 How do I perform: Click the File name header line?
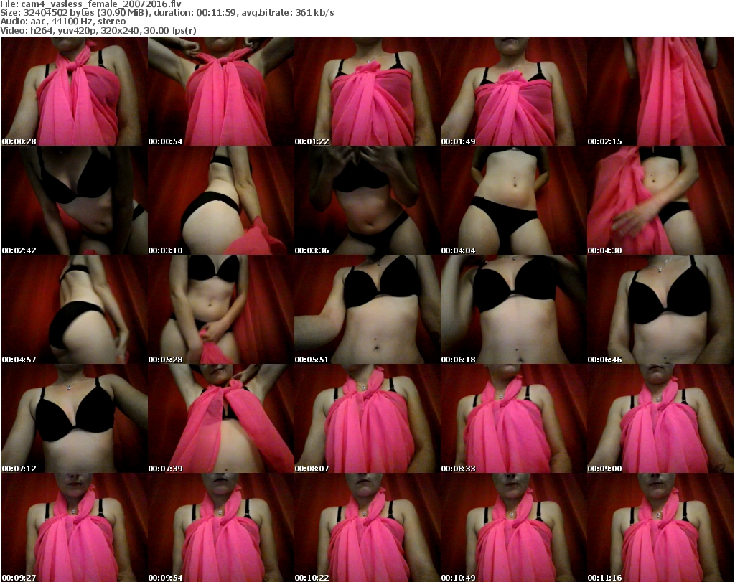tap(91, 4)
